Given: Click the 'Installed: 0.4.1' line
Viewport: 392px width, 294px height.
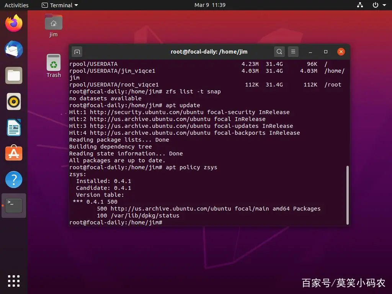Looking at the screenshot, I should [103, 181].
